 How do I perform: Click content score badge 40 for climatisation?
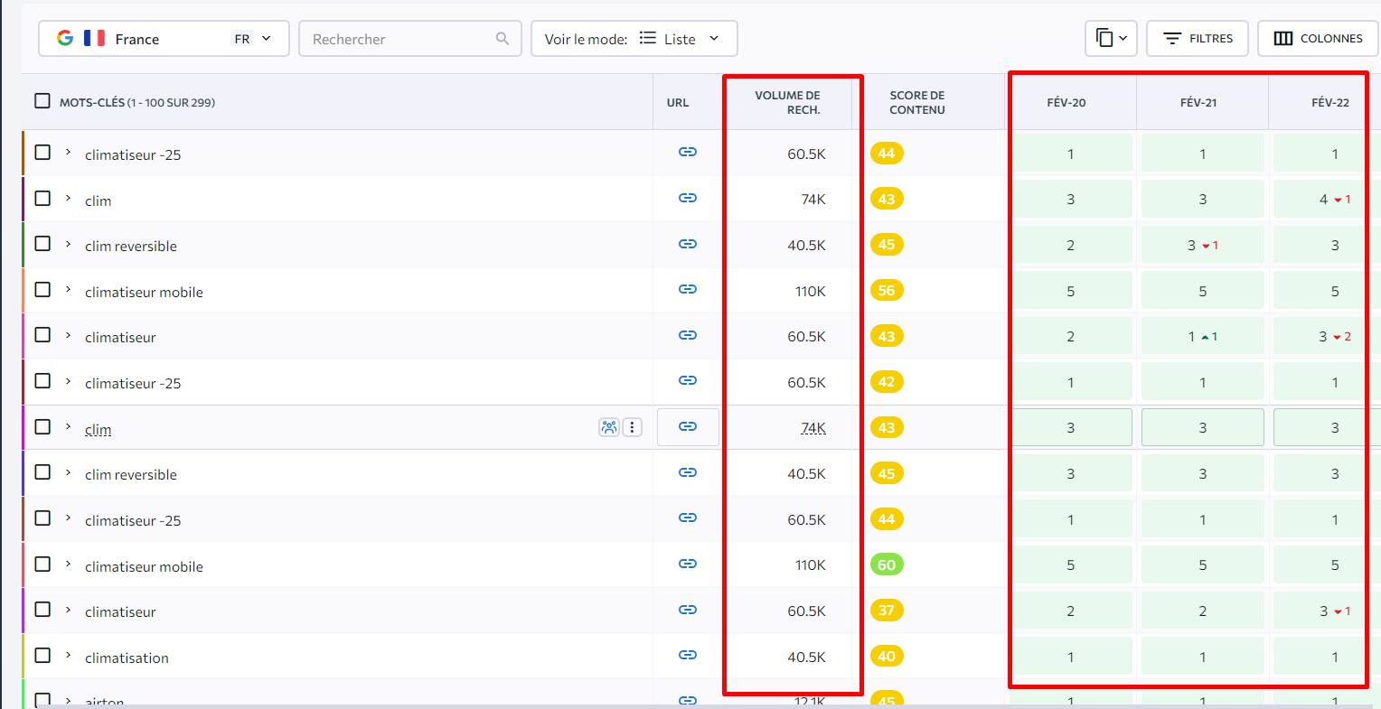click(x=887, y=656)
